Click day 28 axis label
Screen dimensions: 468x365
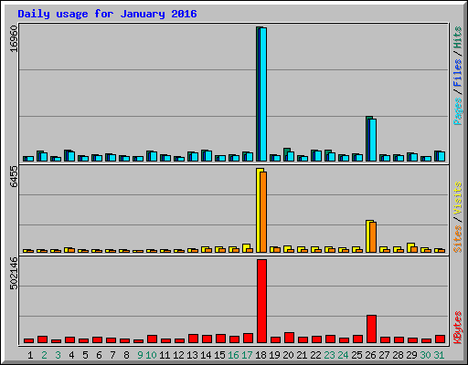click(x=398, y=355)
